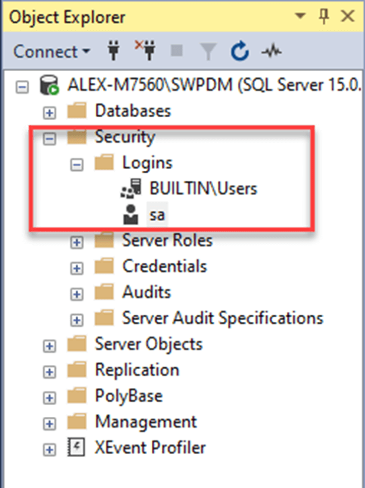The image size is (365, 488).
Task: Select the BUILTIN\Users login
Action: (x=202, y=188)
